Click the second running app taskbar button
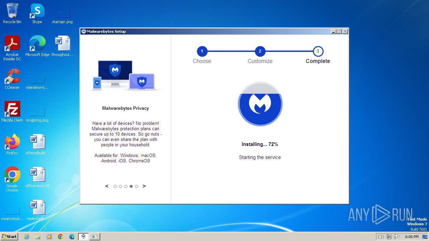Screen dimensions: 429x241 (95, 237)
